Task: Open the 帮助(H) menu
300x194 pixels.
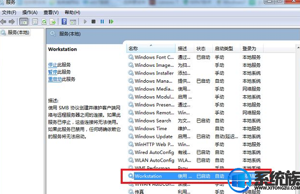Action: (72, 13)
